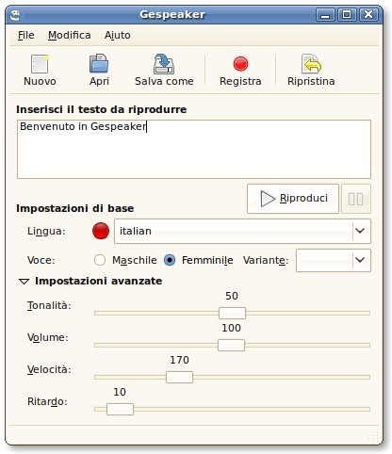The width and height of the screenshot is (392, 454).
Task: Click the red Italian flag icon
Action: (x=101, y=231)
